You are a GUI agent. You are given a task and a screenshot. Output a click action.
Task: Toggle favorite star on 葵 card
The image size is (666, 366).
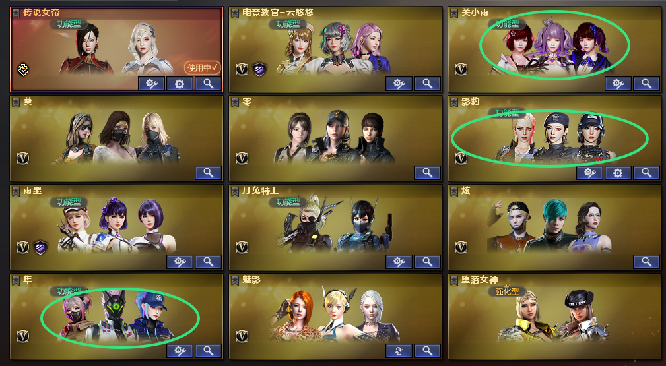[16, 102]
